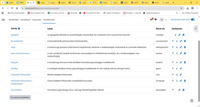Open the Kurzusaim menu item

pyautogui.click(x=37, y=20)
